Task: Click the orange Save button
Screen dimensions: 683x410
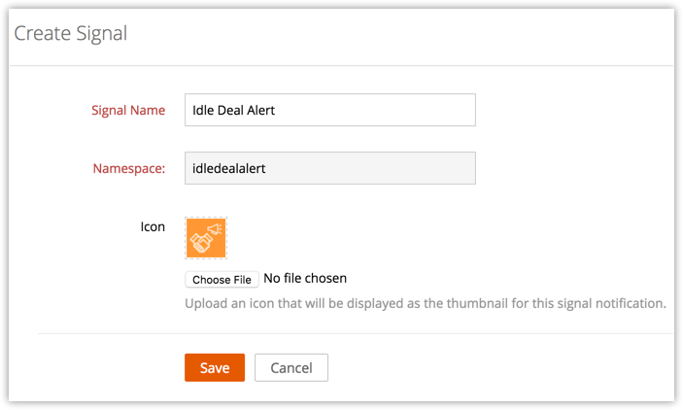Action: click(x=215, y=367)
